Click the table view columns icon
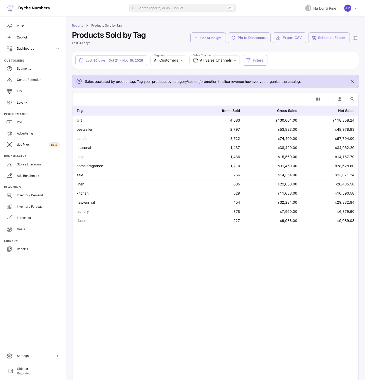 point(318,99)
